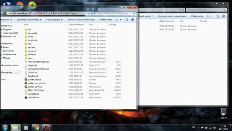Click the help icon in front window toolbar
232x131 pixels.
pyautogui.click(x=133, y=20)
